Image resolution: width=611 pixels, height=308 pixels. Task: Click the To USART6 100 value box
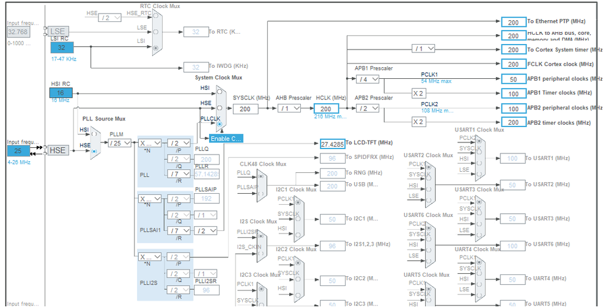513,246
